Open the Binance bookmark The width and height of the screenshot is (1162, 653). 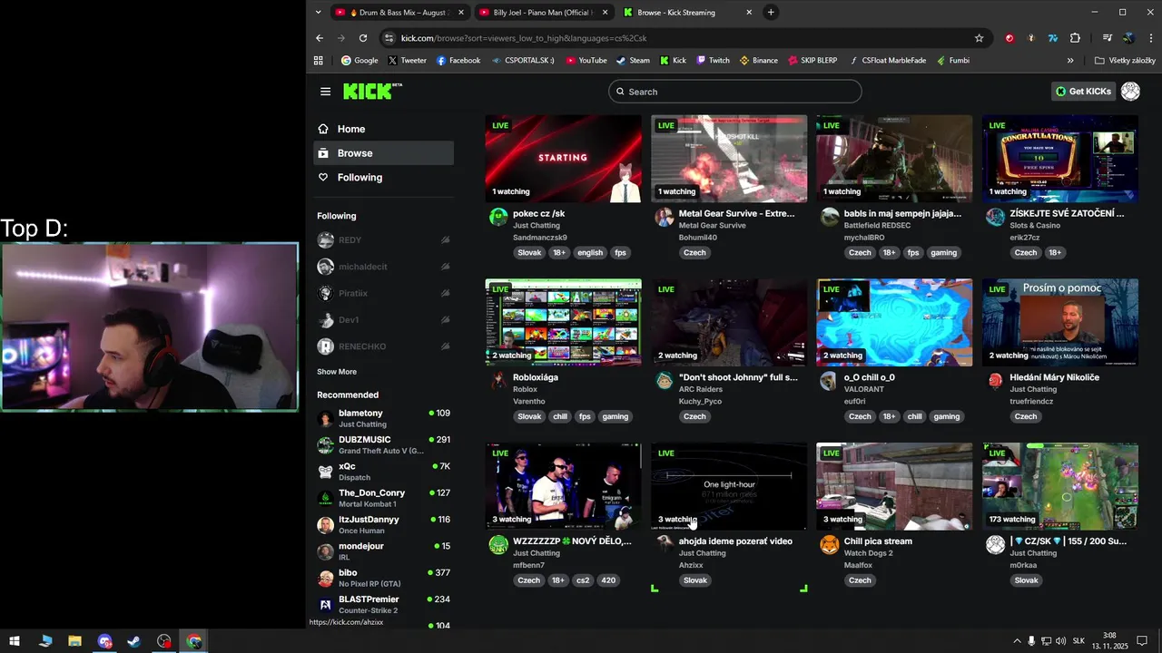pyautogui.click(x=759, y=61)
